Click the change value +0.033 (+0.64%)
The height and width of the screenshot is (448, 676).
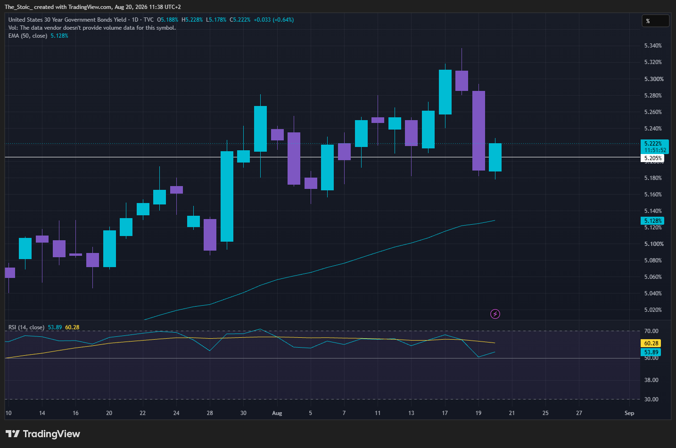click(x=274, y=20)
